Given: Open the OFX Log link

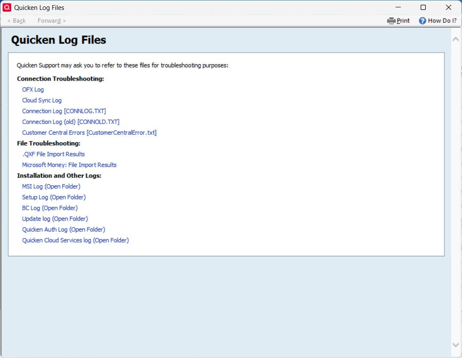Looking at the screenshot, I should (x=33, y=90).
